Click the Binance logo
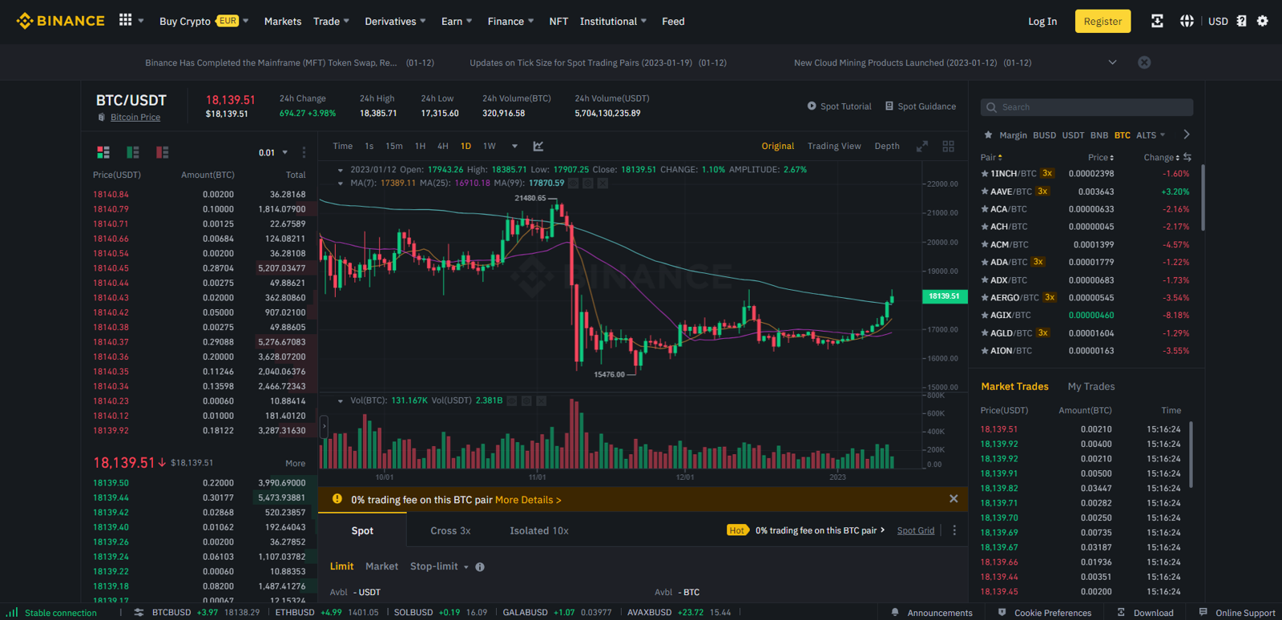 (x=60, y=21)
